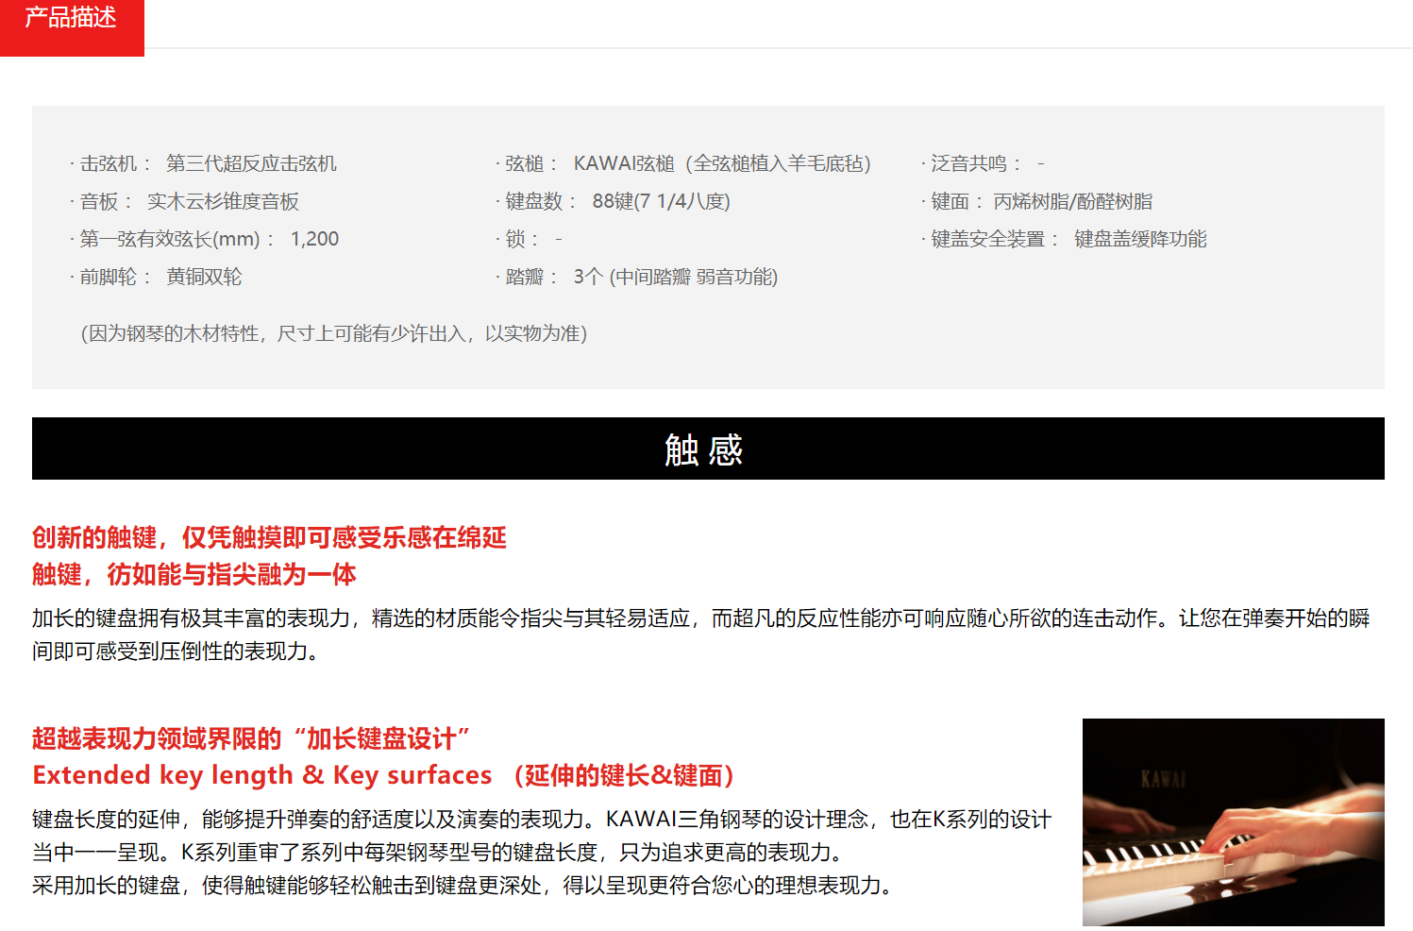The image size is (1413, 931).
Task: Open the 产品描述 tab
Action: pos(72,26)
